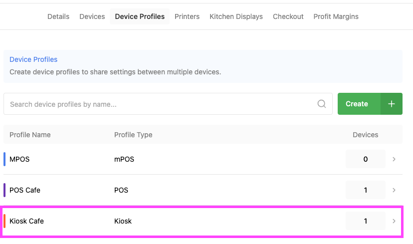The width and height of the screenshot is (413, 244).
Task: Select the Device Profiles tab
Action: (x=140, y=16)
